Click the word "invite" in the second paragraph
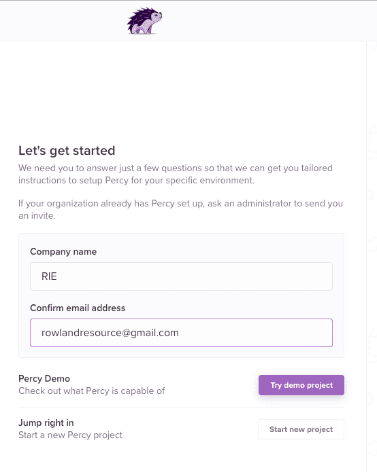The width and height of the screenshot is (377, 472). point(42,215)
